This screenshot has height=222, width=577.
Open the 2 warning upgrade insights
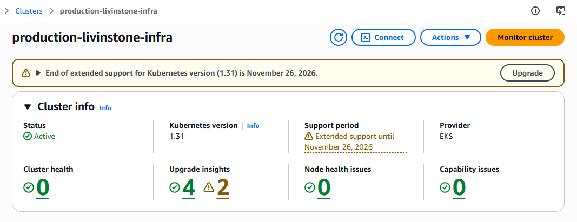[223, 187]
